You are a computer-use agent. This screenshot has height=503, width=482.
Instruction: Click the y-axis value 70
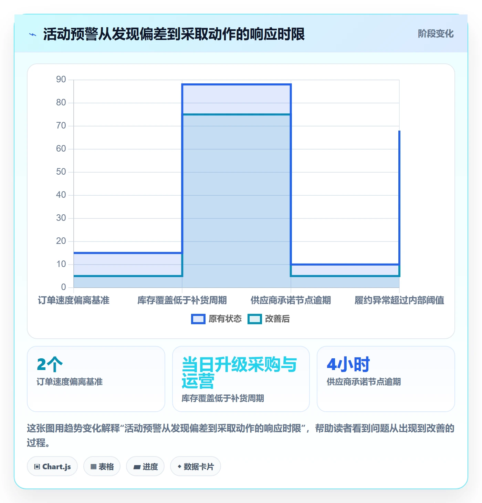[x=61, y=126]
